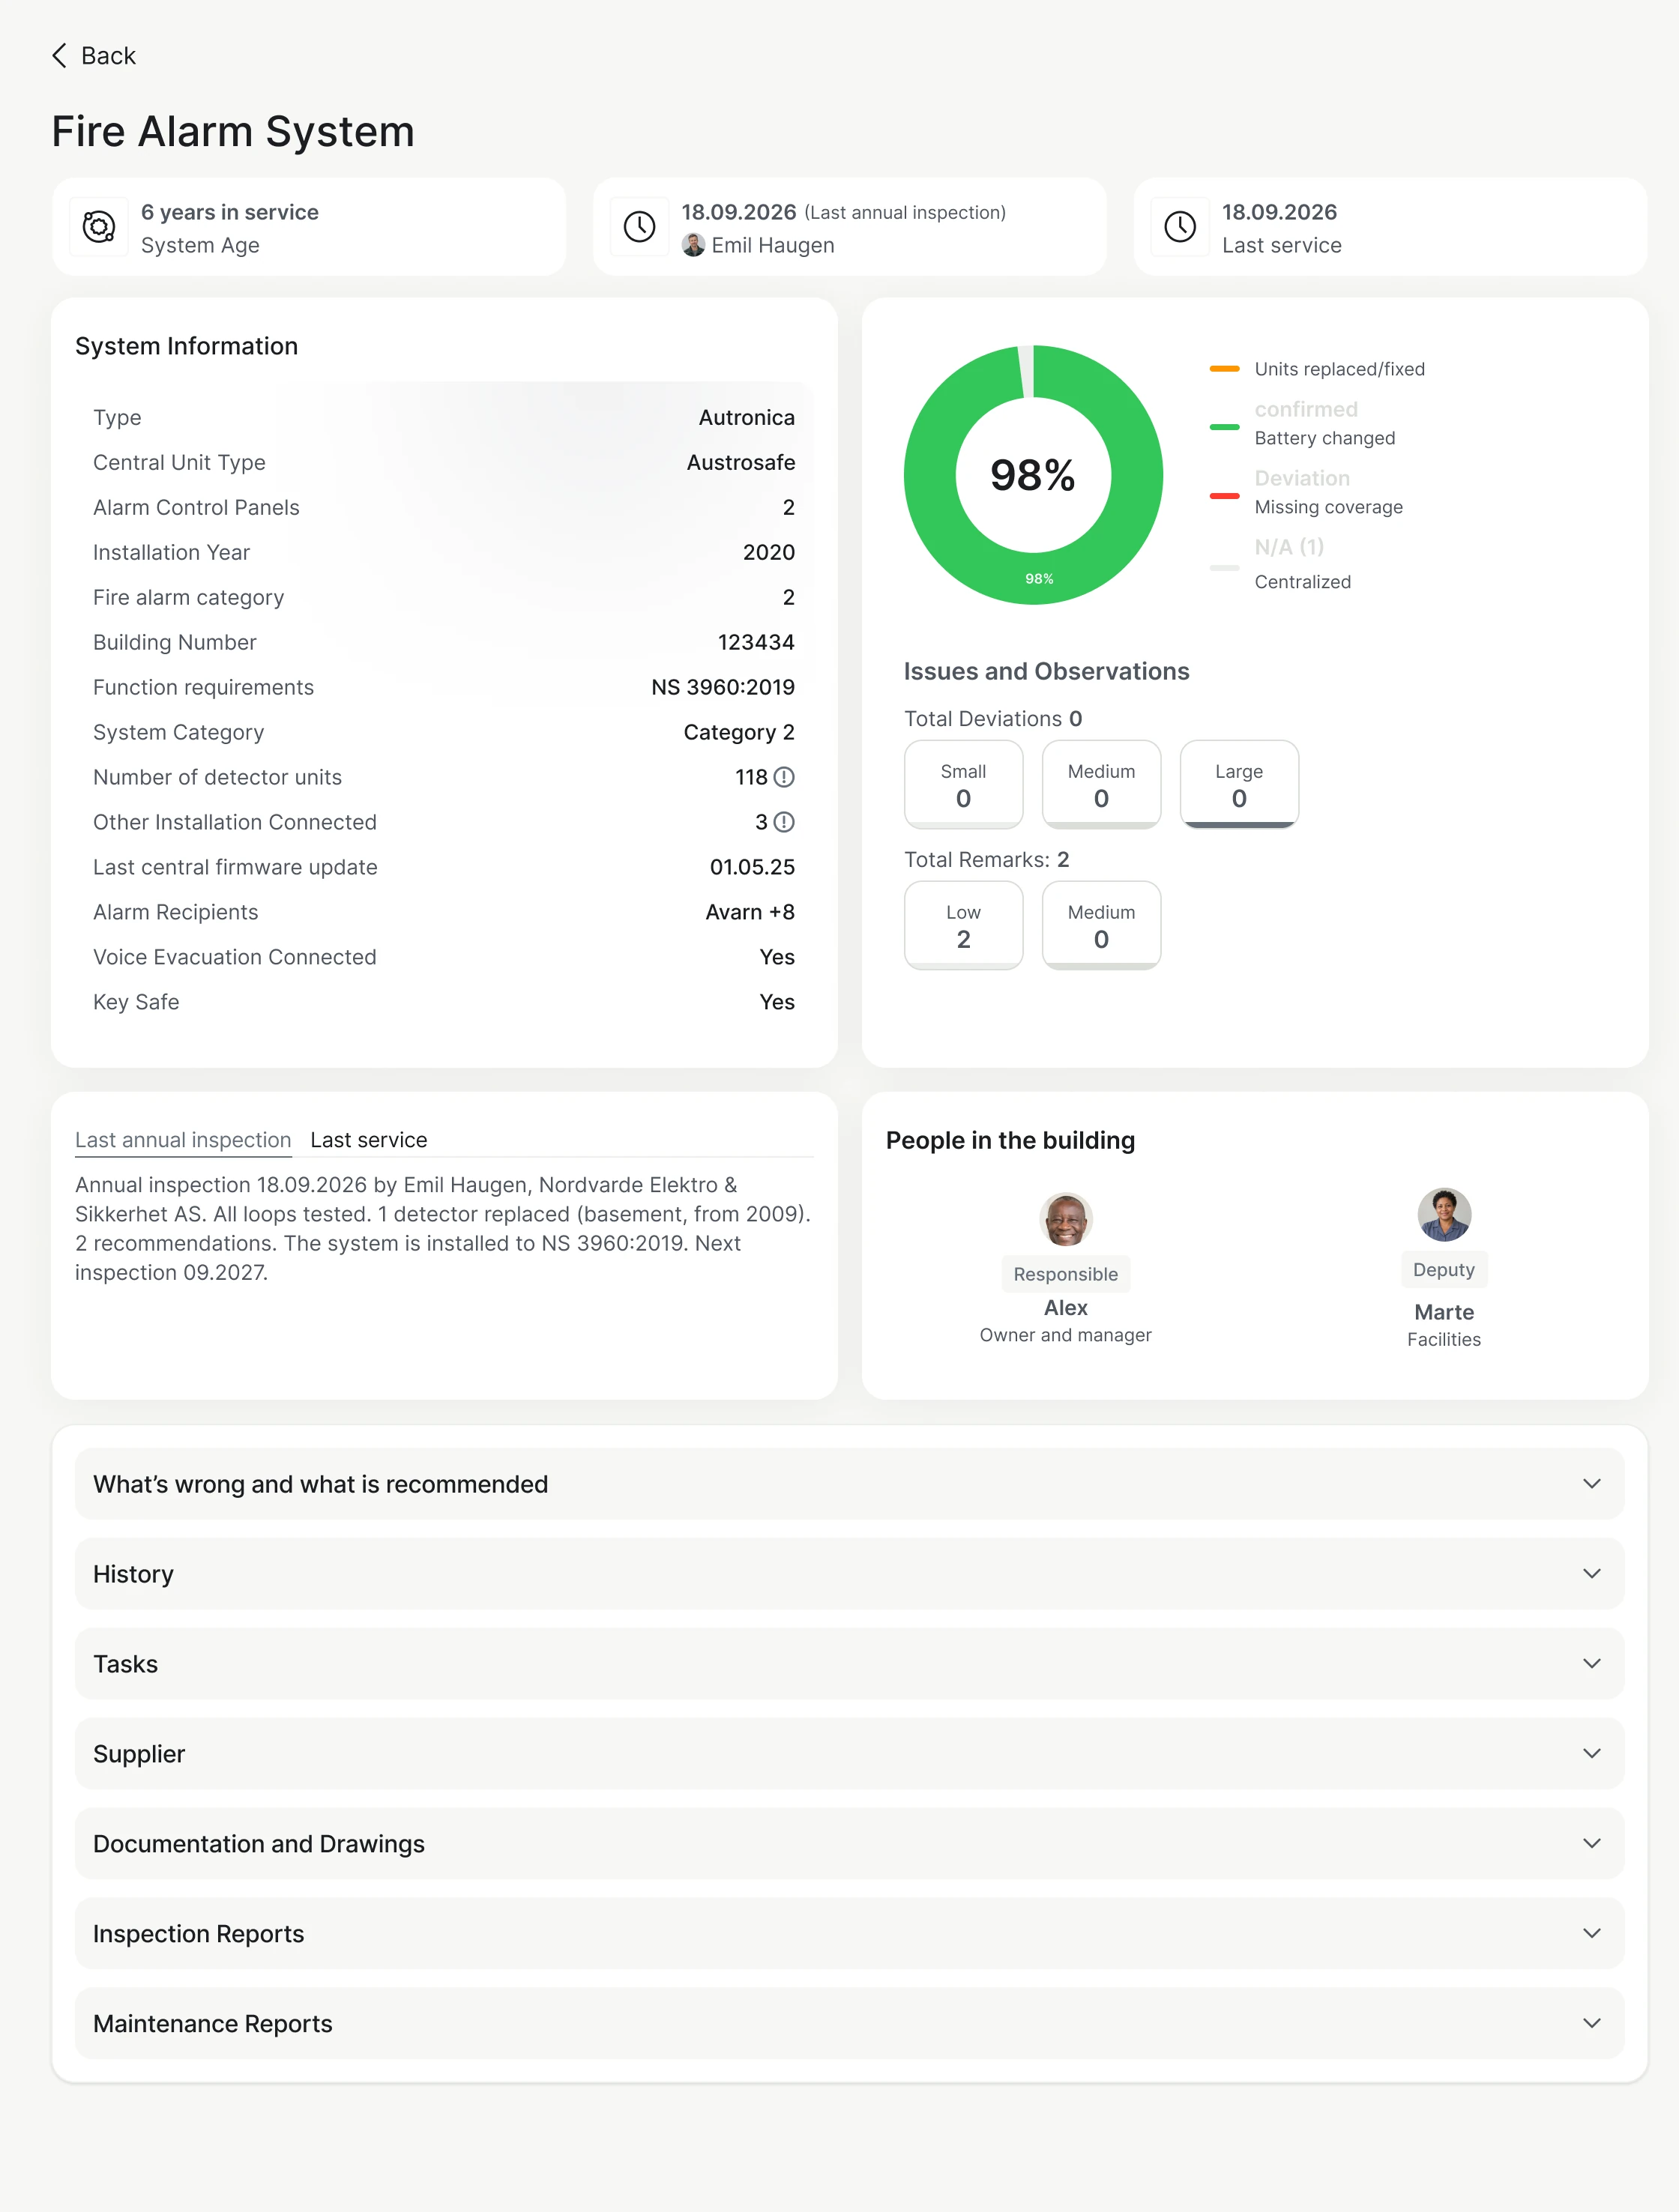1679x2212 pixels.
Task: Open the Supplier section chevron
Action: pyautogui.click(x=1591, y=1754)
